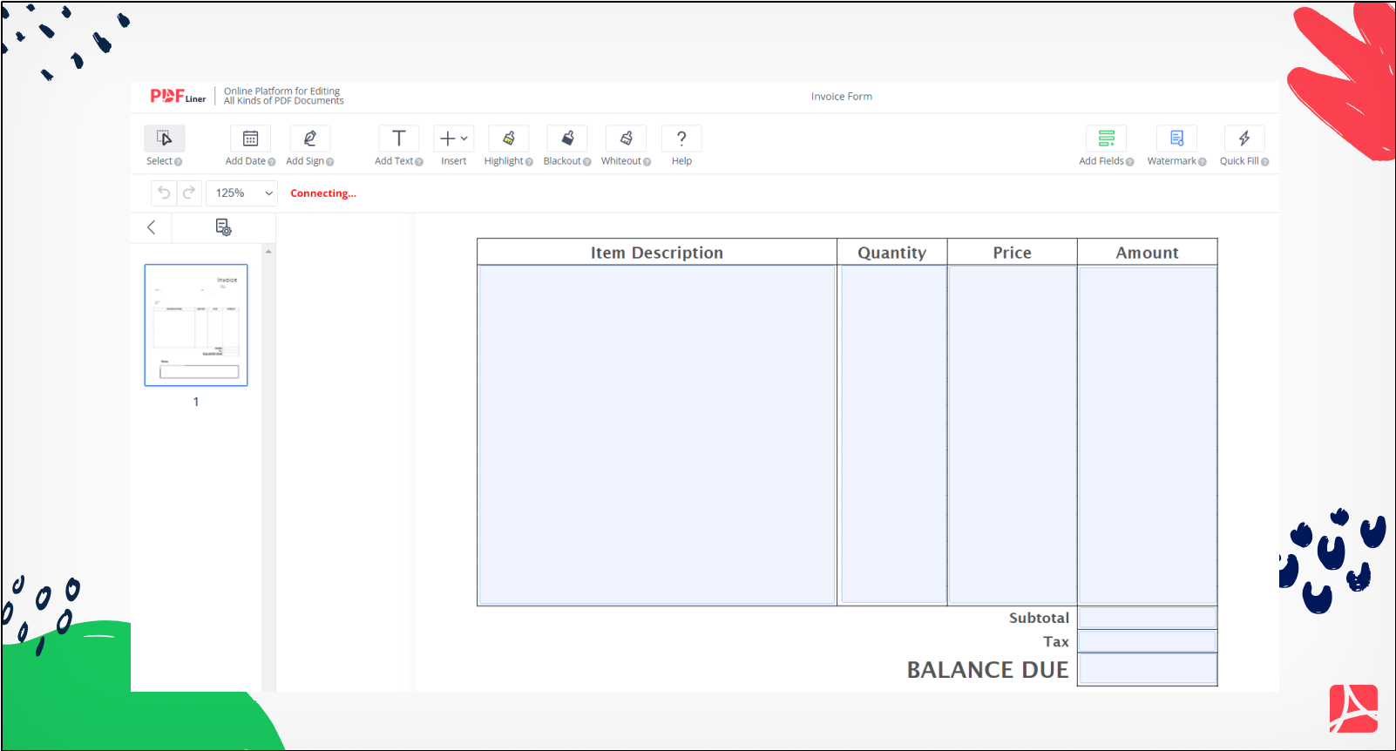Click the help badge beside Blackout

point(587,162)
